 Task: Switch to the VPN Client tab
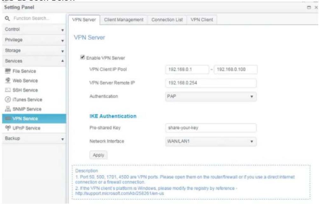(202, 20)
